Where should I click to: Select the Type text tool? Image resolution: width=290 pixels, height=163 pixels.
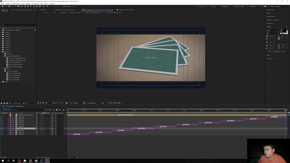coord(30,6)
